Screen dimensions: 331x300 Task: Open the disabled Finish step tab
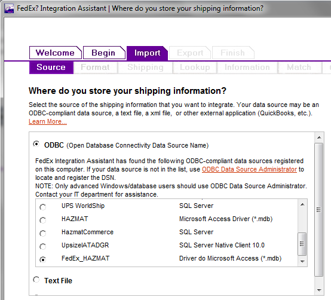pyautogui.click(x=233, y=53)
